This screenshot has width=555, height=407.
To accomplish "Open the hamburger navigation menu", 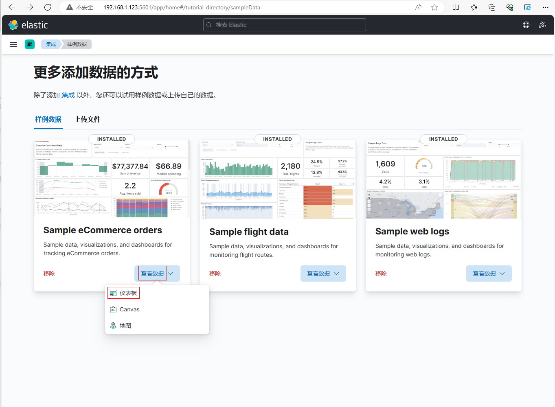I will (x=13, y=44).
